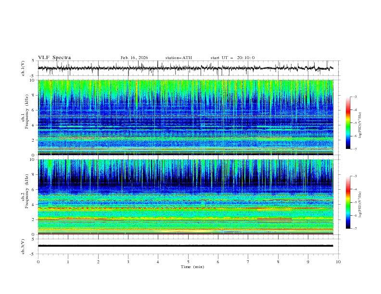
Task: Click the '10' tick on the time axis
Action: [338, 262]
